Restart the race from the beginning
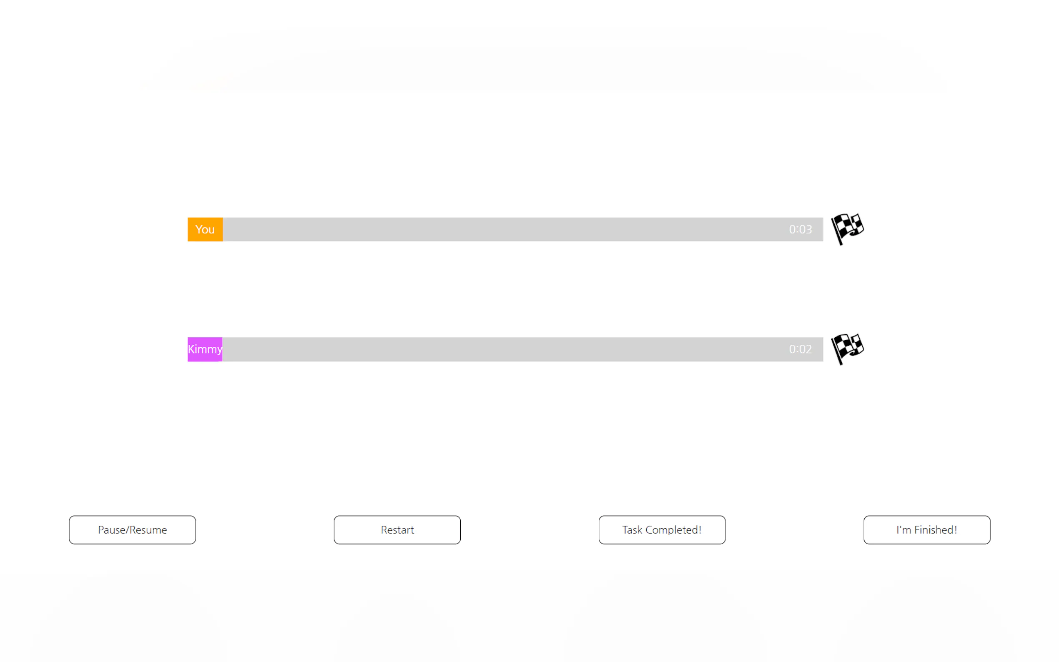This screenshot has width=1059, height=662. point(397,530)
